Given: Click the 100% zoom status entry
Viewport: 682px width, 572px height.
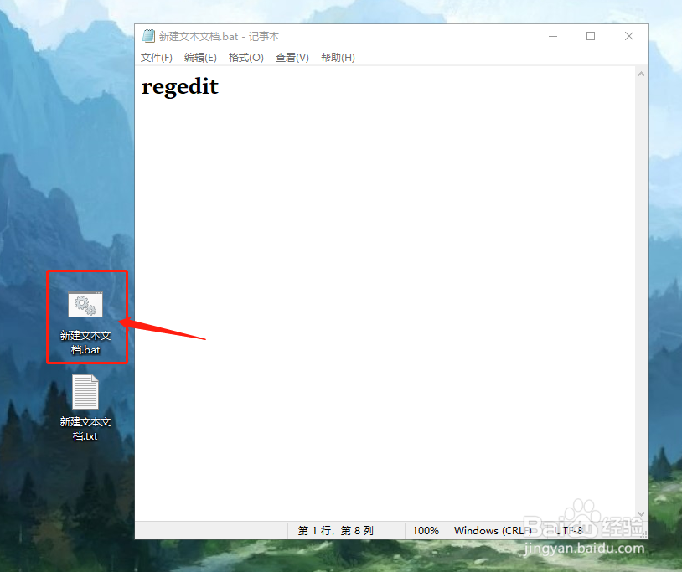Looking at the screenshot, I should pyautogui.click(x=425, y=530).
